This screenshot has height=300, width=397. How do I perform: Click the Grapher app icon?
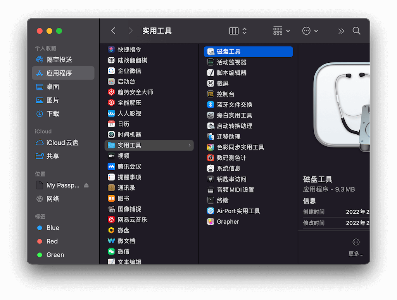pos(211,222)
